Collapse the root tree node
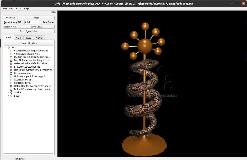Viewport: 247px width, 160px height. (6, 47)
